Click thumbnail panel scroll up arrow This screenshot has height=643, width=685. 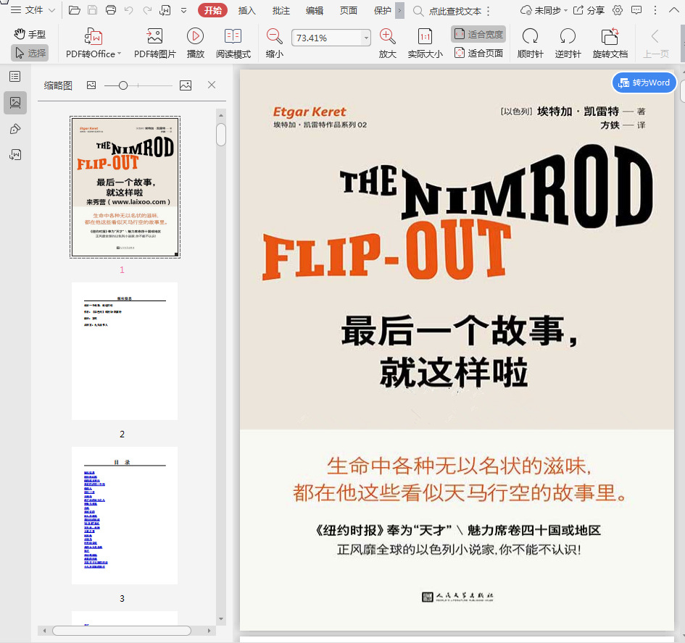pyautogui.click(x=221, y=115)
